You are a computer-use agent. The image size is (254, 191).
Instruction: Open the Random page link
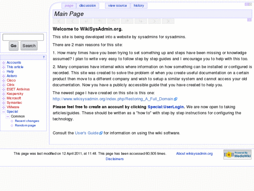(x=25, y=125)
